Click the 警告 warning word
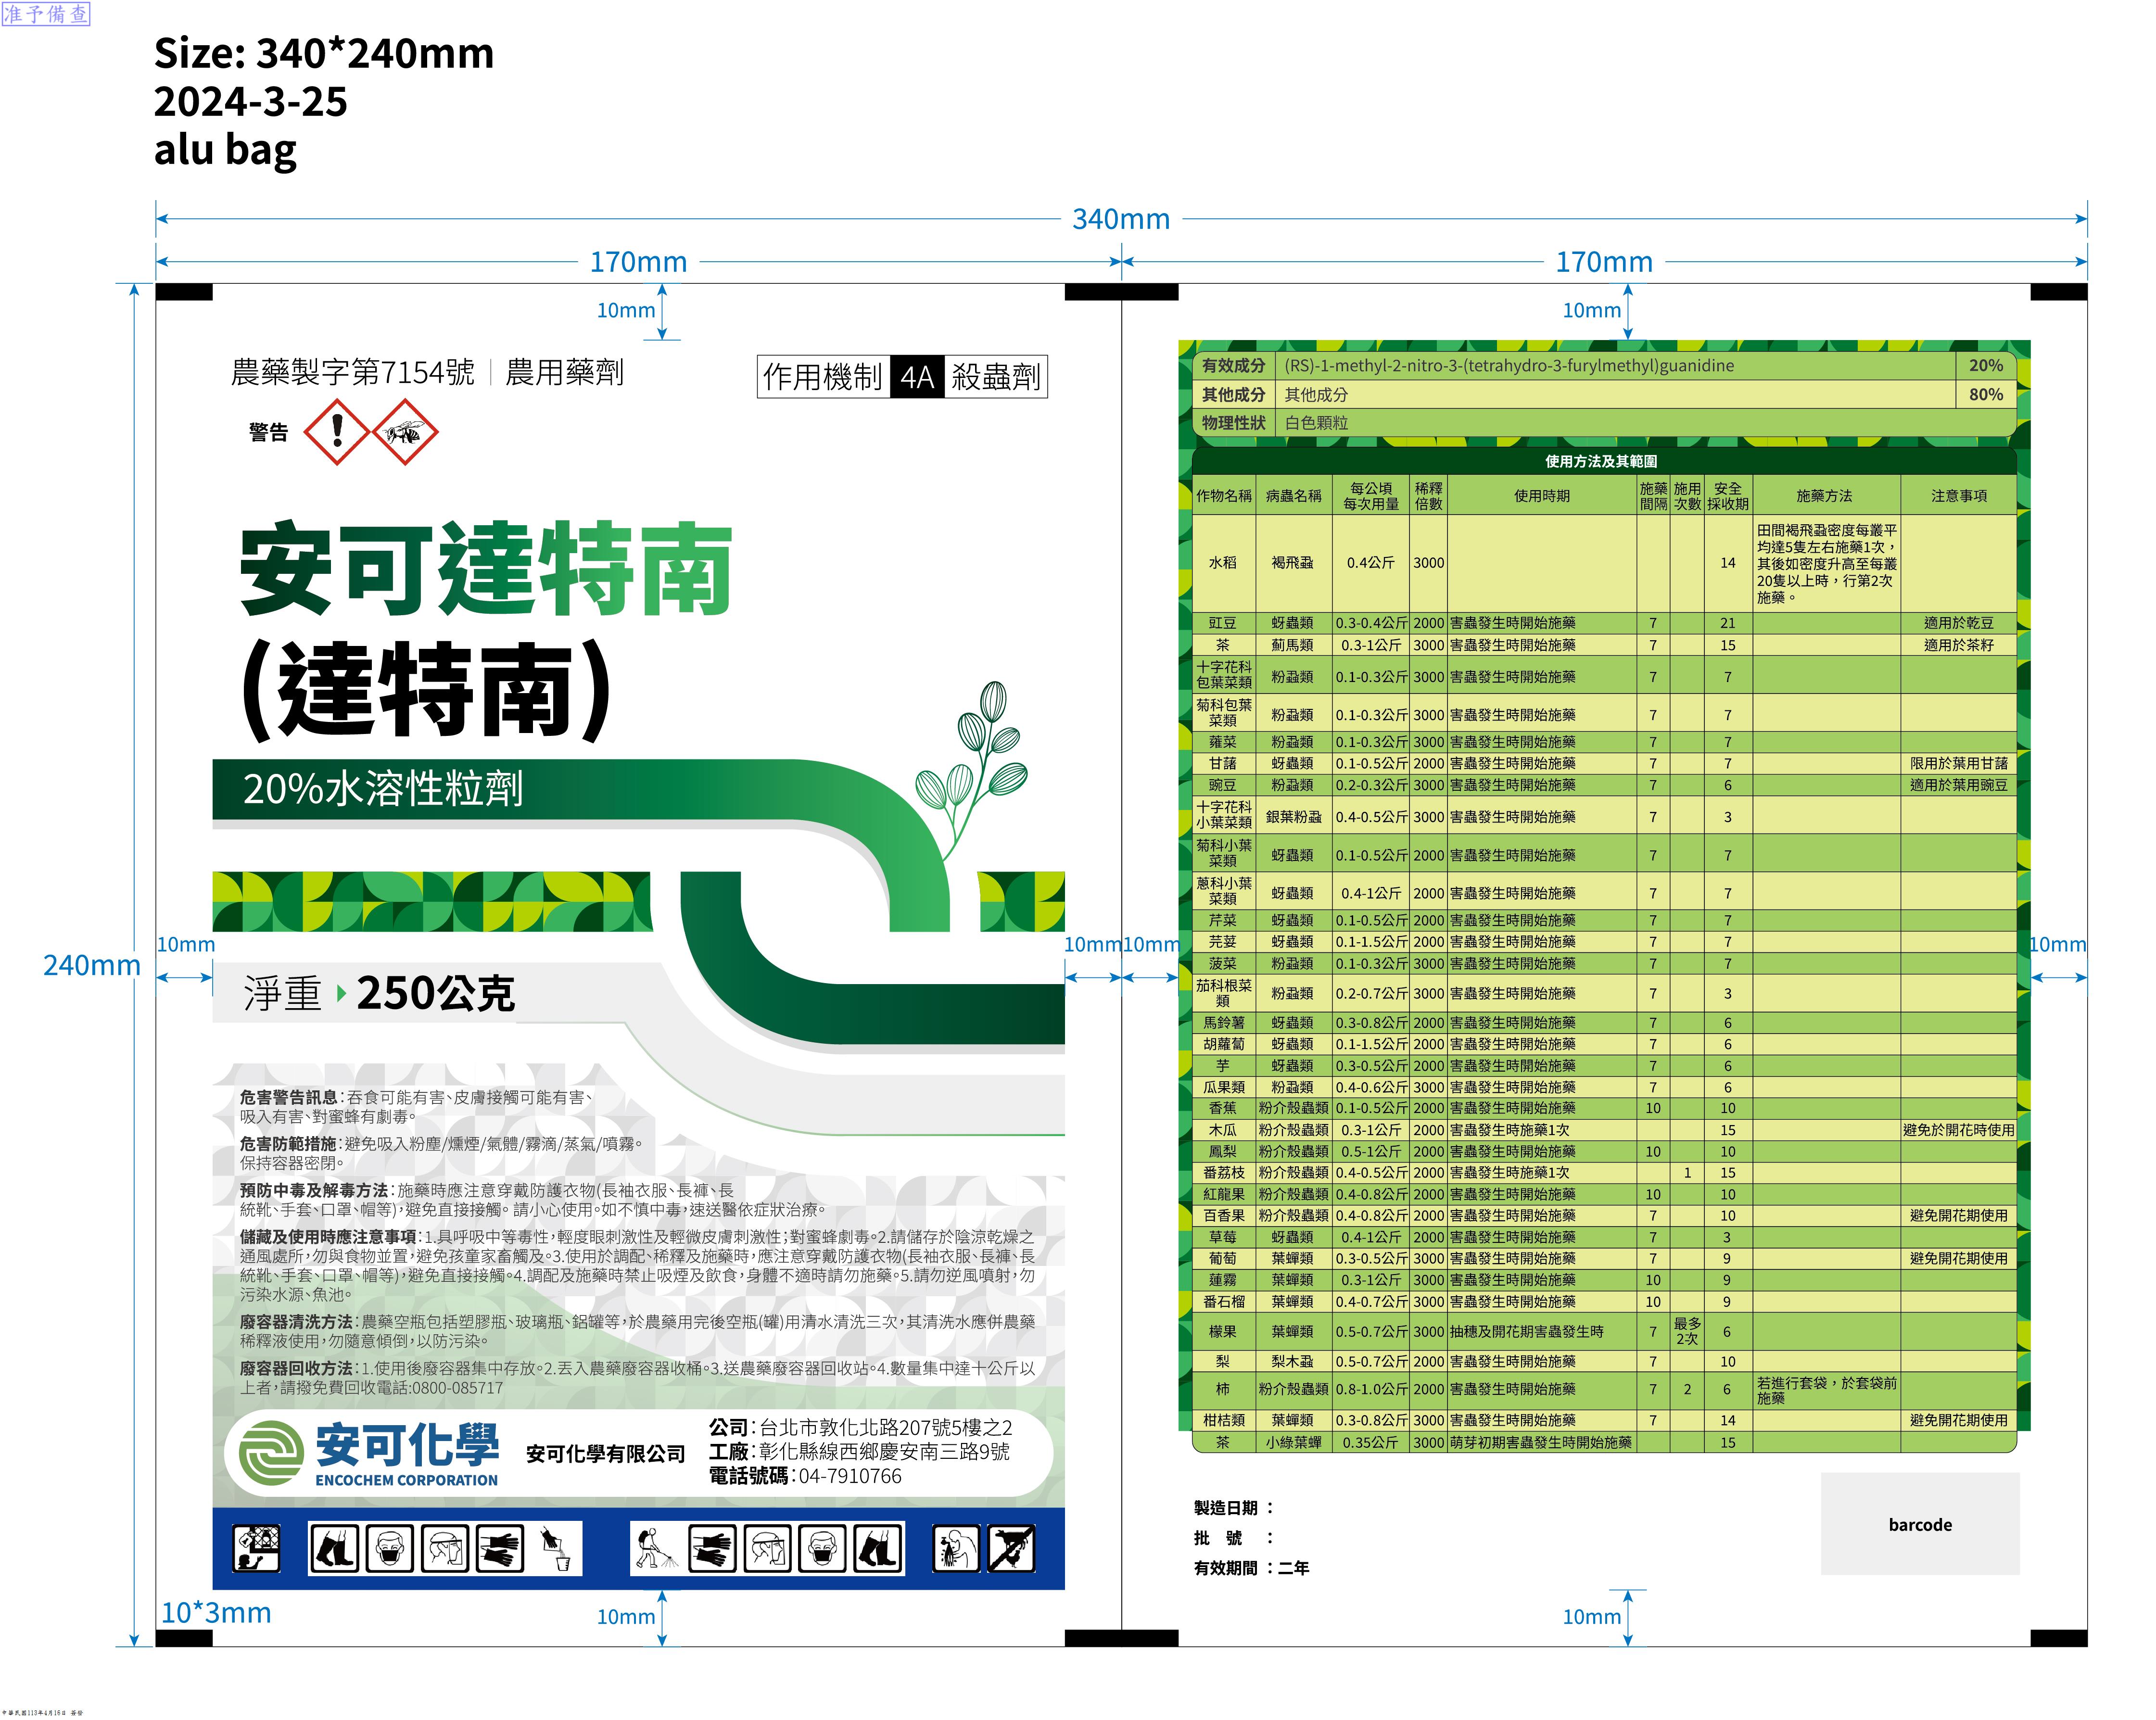This screenshot has width=2156, height=1720. [x=268, y=432]
